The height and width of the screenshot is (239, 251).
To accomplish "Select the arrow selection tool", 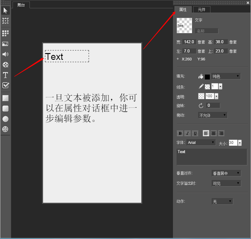I will [x=5, y=10].
